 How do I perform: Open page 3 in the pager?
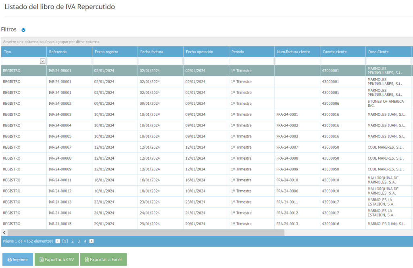(x=79, y=241)
